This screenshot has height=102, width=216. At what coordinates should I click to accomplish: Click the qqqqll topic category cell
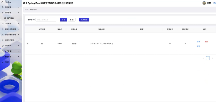74,43
